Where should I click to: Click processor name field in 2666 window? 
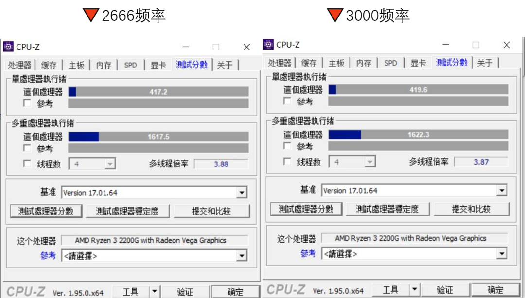(155, 240)
